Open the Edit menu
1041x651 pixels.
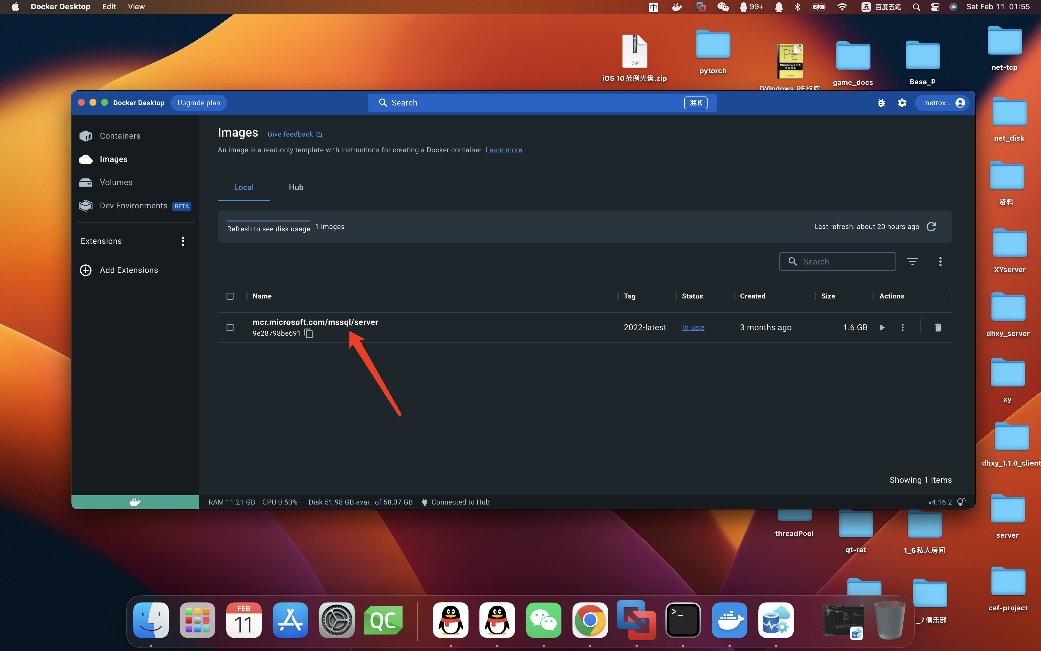coord(109,6)
